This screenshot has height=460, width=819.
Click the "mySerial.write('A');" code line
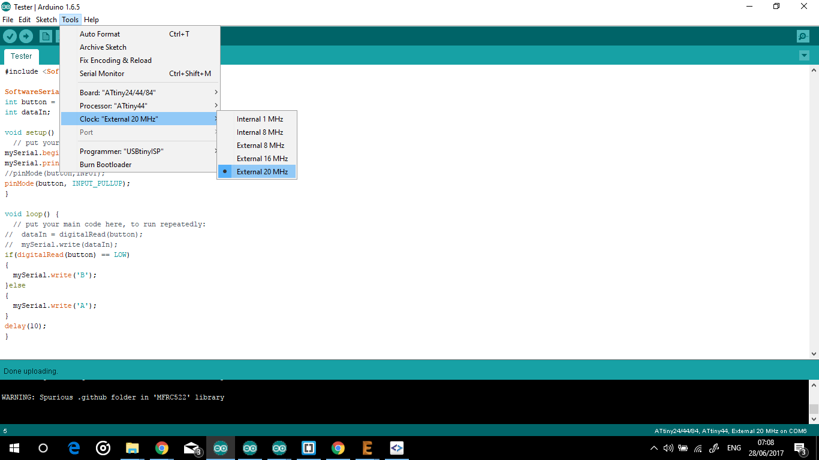(x=55, y=305)
